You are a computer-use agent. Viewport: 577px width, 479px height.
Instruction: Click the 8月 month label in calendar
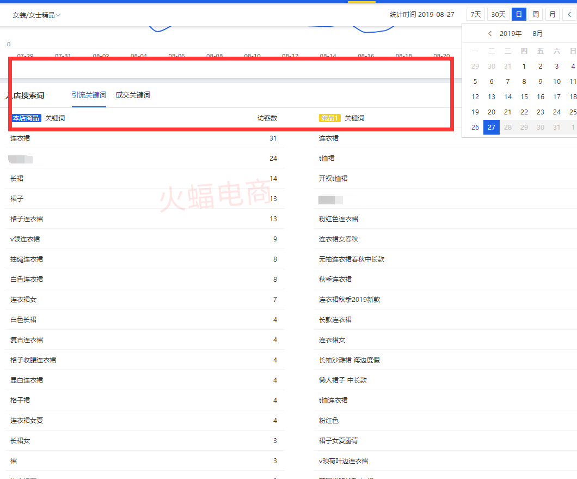coord(537,34)
